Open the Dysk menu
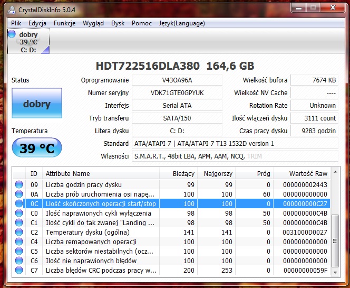350x288 pixels. click(x=118, y=23)
